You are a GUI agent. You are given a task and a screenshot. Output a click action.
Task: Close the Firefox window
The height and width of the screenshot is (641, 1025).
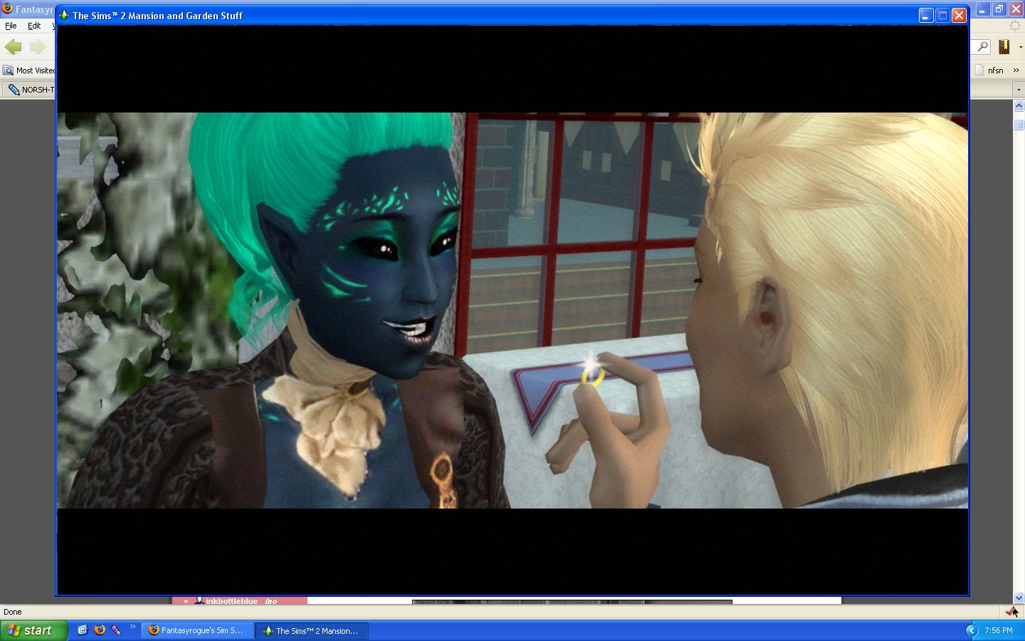pos(1016,9)
